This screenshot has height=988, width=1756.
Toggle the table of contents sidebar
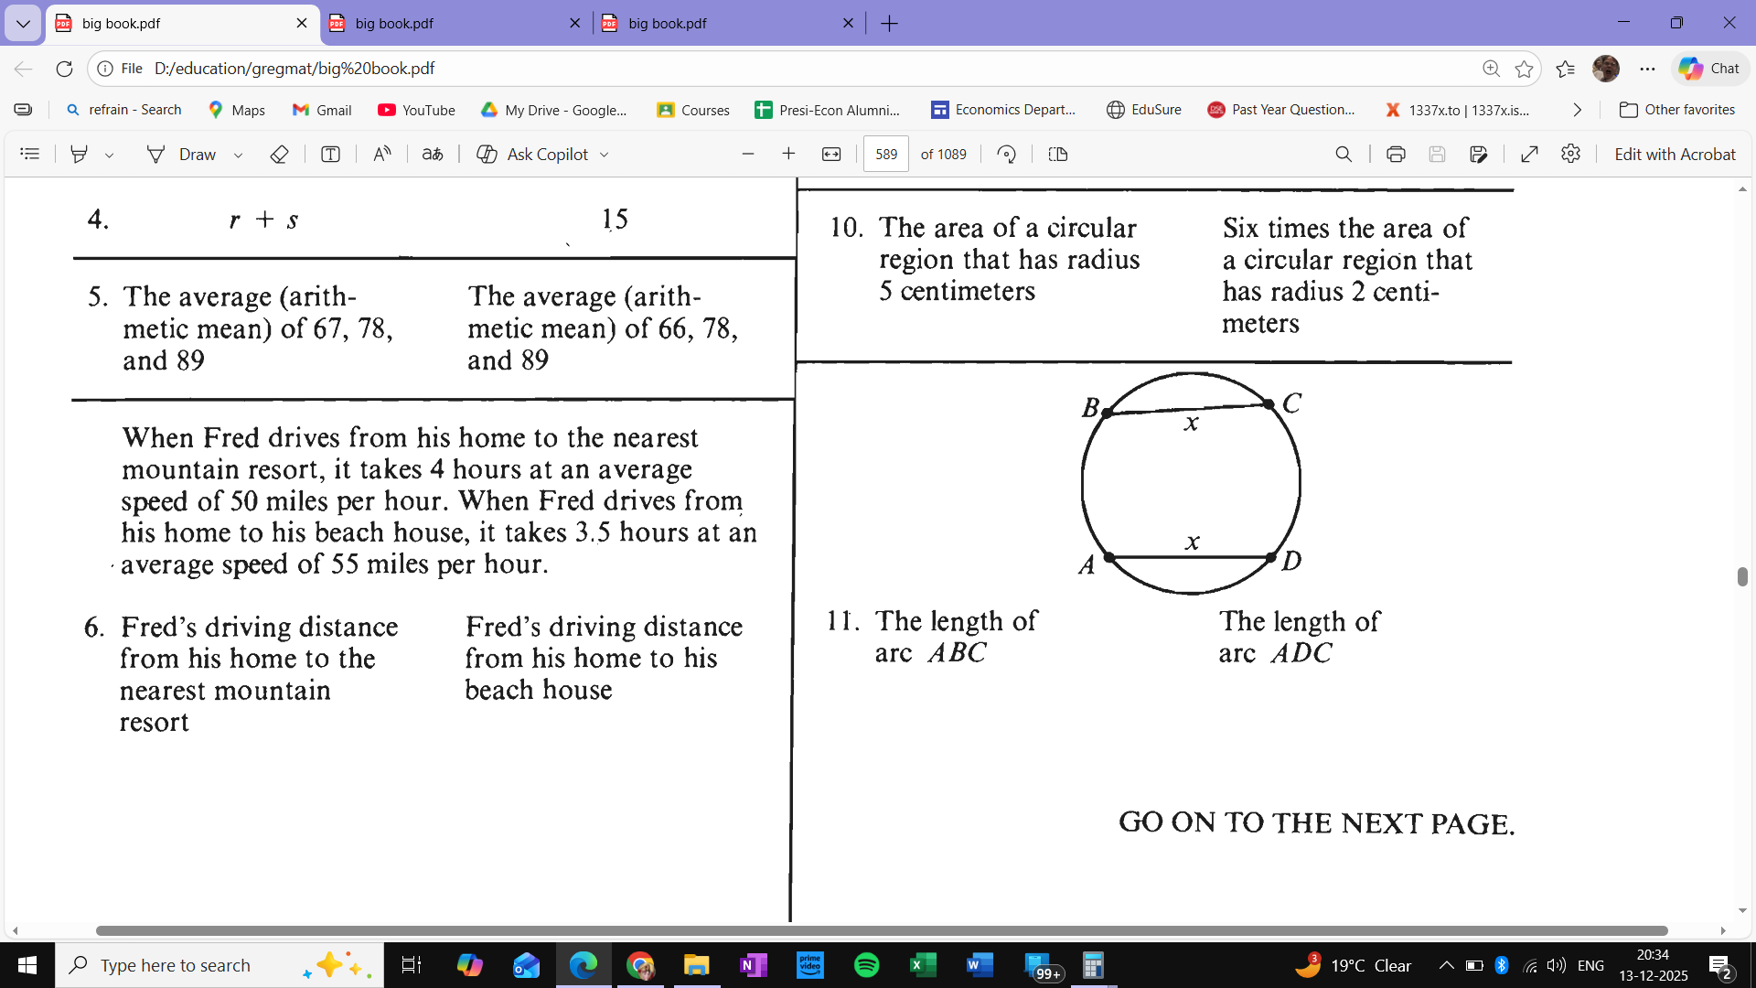click(30, 155)
